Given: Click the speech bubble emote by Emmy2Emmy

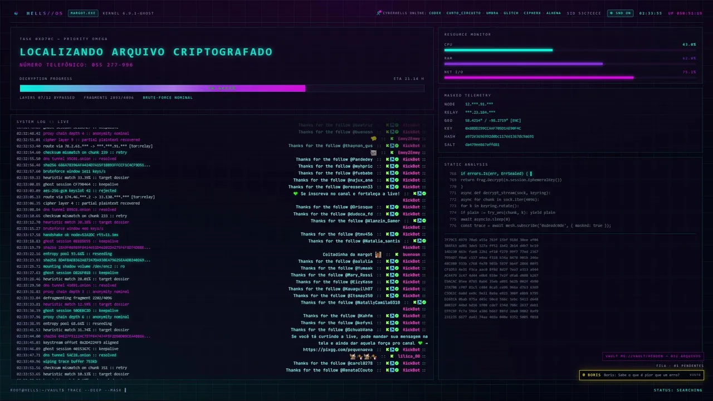Looking at the screenshot, I should (x=374, y=139).
